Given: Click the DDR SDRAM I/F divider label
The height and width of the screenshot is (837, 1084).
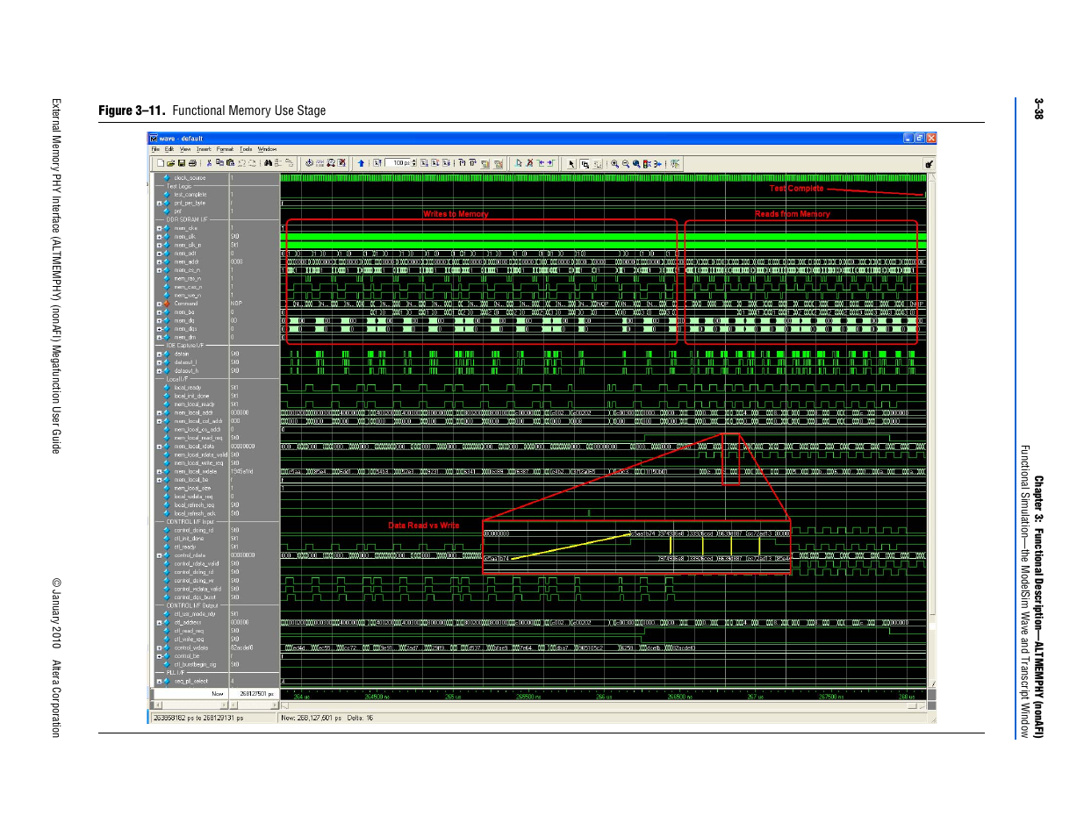Looking at the screenshot, I should coord(187,220).
